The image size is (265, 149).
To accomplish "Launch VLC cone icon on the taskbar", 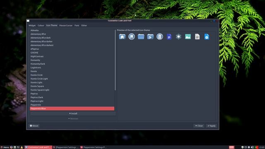I will [x=22, y=147].
